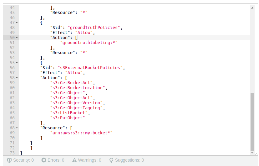259x166 pixels.
Task: Click the "Action" key on line 58
Action: coord(50,78)
